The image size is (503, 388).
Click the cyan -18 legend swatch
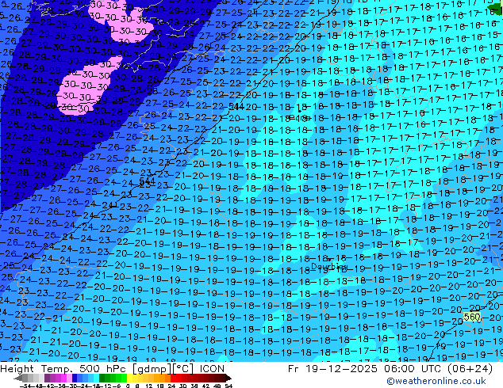tap(97, 378)
